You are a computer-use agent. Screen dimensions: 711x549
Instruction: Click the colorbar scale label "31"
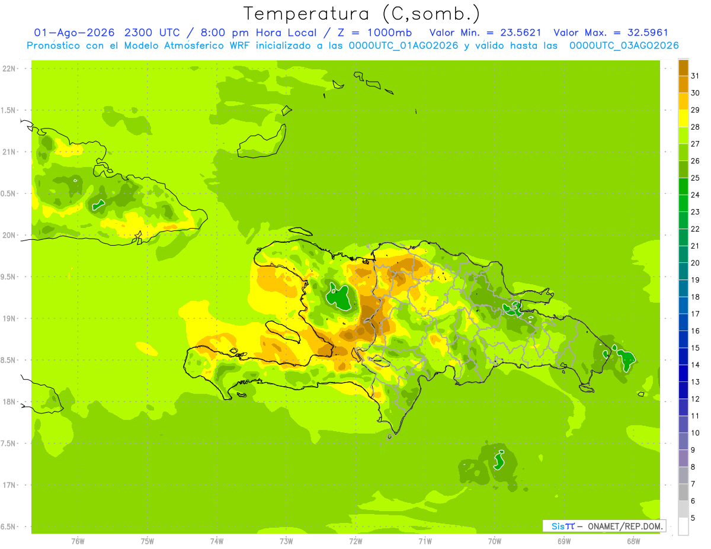pos(695,76)
